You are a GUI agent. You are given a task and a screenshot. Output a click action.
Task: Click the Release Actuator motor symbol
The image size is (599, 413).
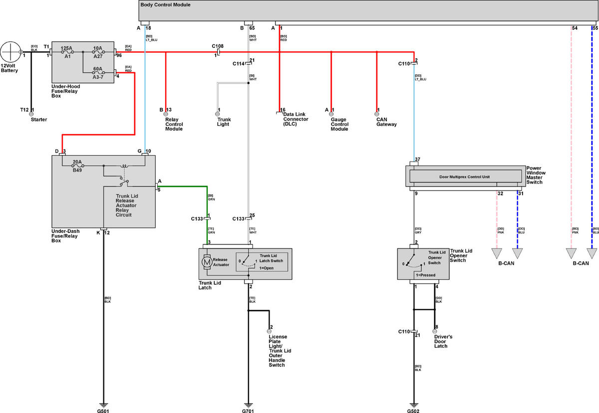[x=207, y=262]
